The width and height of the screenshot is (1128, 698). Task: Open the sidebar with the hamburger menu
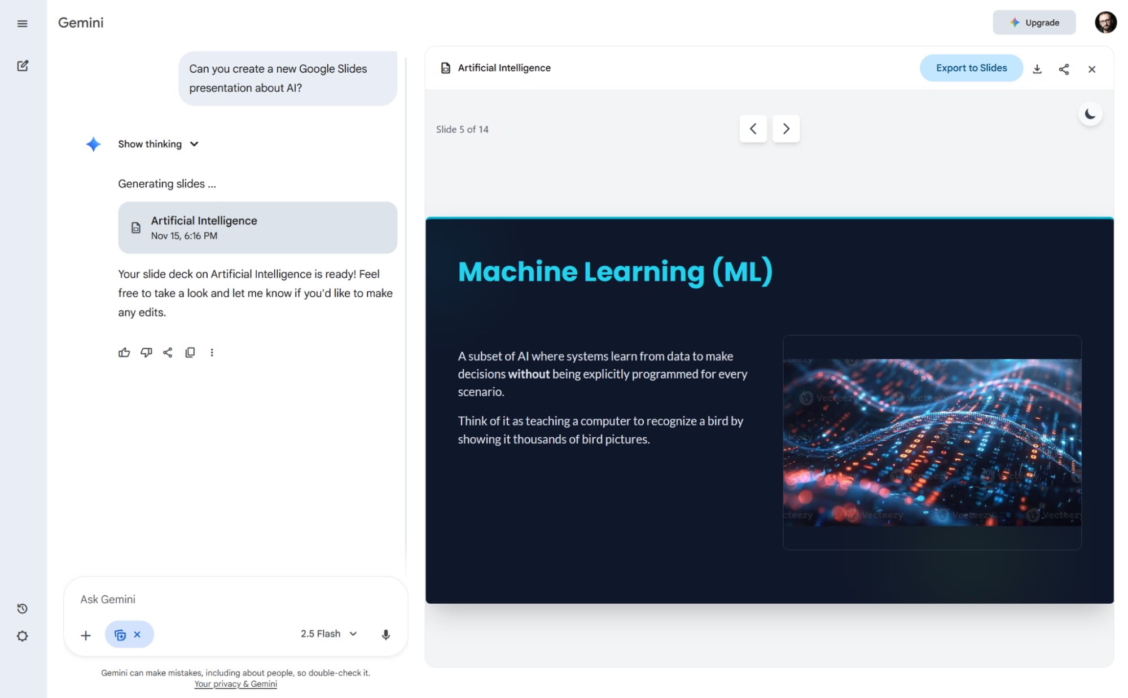(23, 23)
